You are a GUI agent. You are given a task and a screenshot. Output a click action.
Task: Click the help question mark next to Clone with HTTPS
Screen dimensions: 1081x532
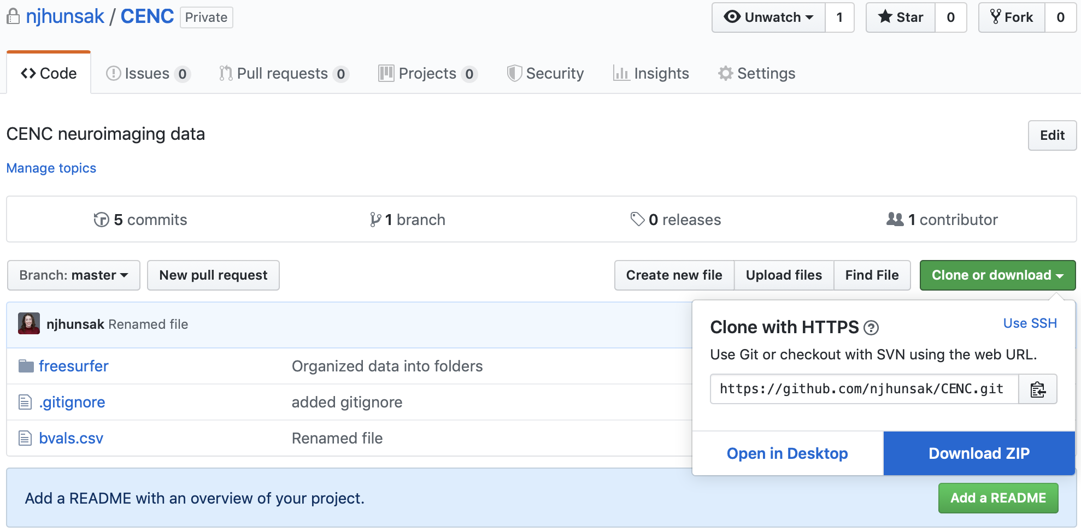pyautogui.click(x=871, y=328)
